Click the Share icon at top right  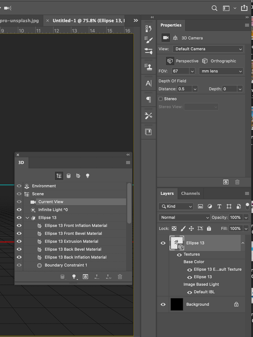click(x=244, y=8)
